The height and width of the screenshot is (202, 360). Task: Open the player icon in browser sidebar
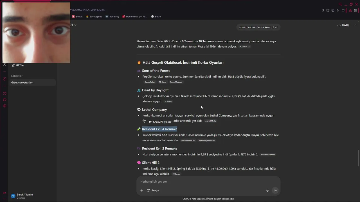pyautogui.click(x=4, y=79)
